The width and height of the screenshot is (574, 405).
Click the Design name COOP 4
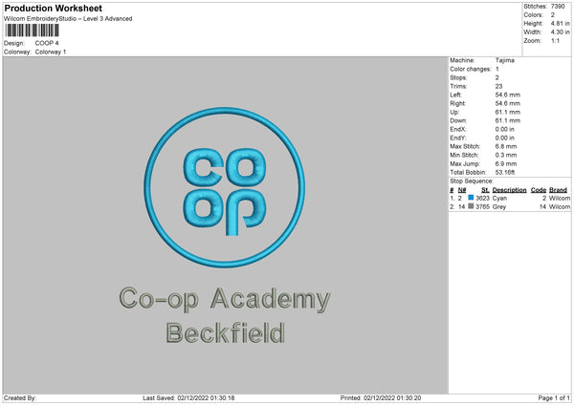tap(47, 43)
